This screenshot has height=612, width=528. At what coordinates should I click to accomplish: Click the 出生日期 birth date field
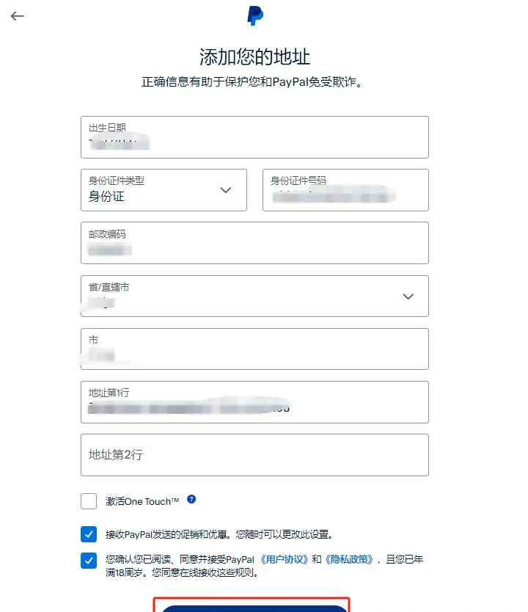click(255, 137)
